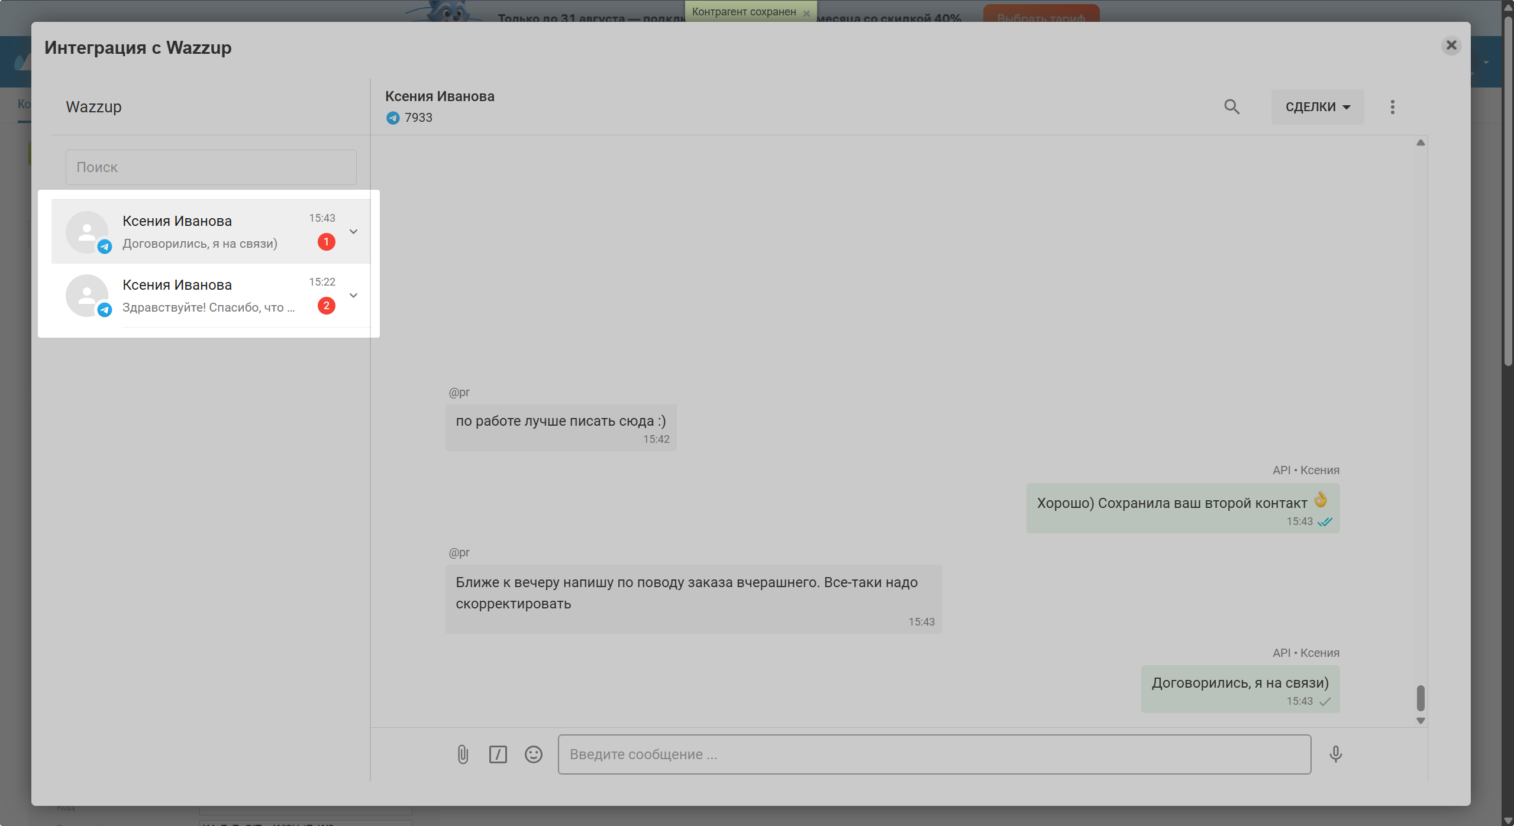Click the last sent message "Договорились, я на связи)"
Viewport: 1514px width, 826px height.
(x=1240, y=689)
